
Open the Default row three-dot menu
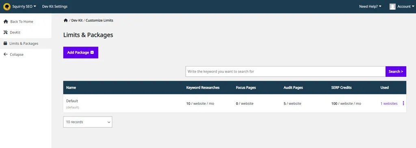[403, 104]
